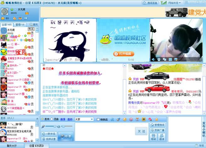Enable the 悄悄话 whisper checkbox

(x=98, y=119)
